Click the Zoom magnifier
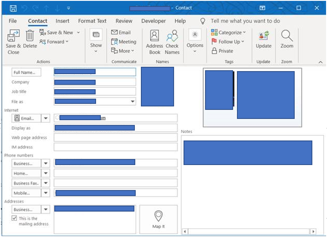Viewport: 327px width, 237px height. pyautogui.click(x=287, y=40)
